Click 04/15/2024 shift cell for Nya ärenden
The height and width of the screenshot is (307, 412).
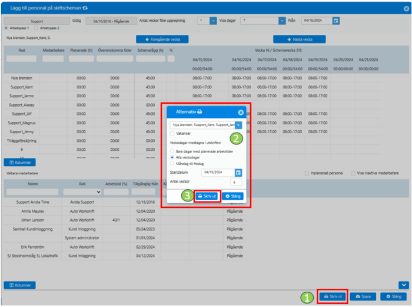tap(202, 78)
